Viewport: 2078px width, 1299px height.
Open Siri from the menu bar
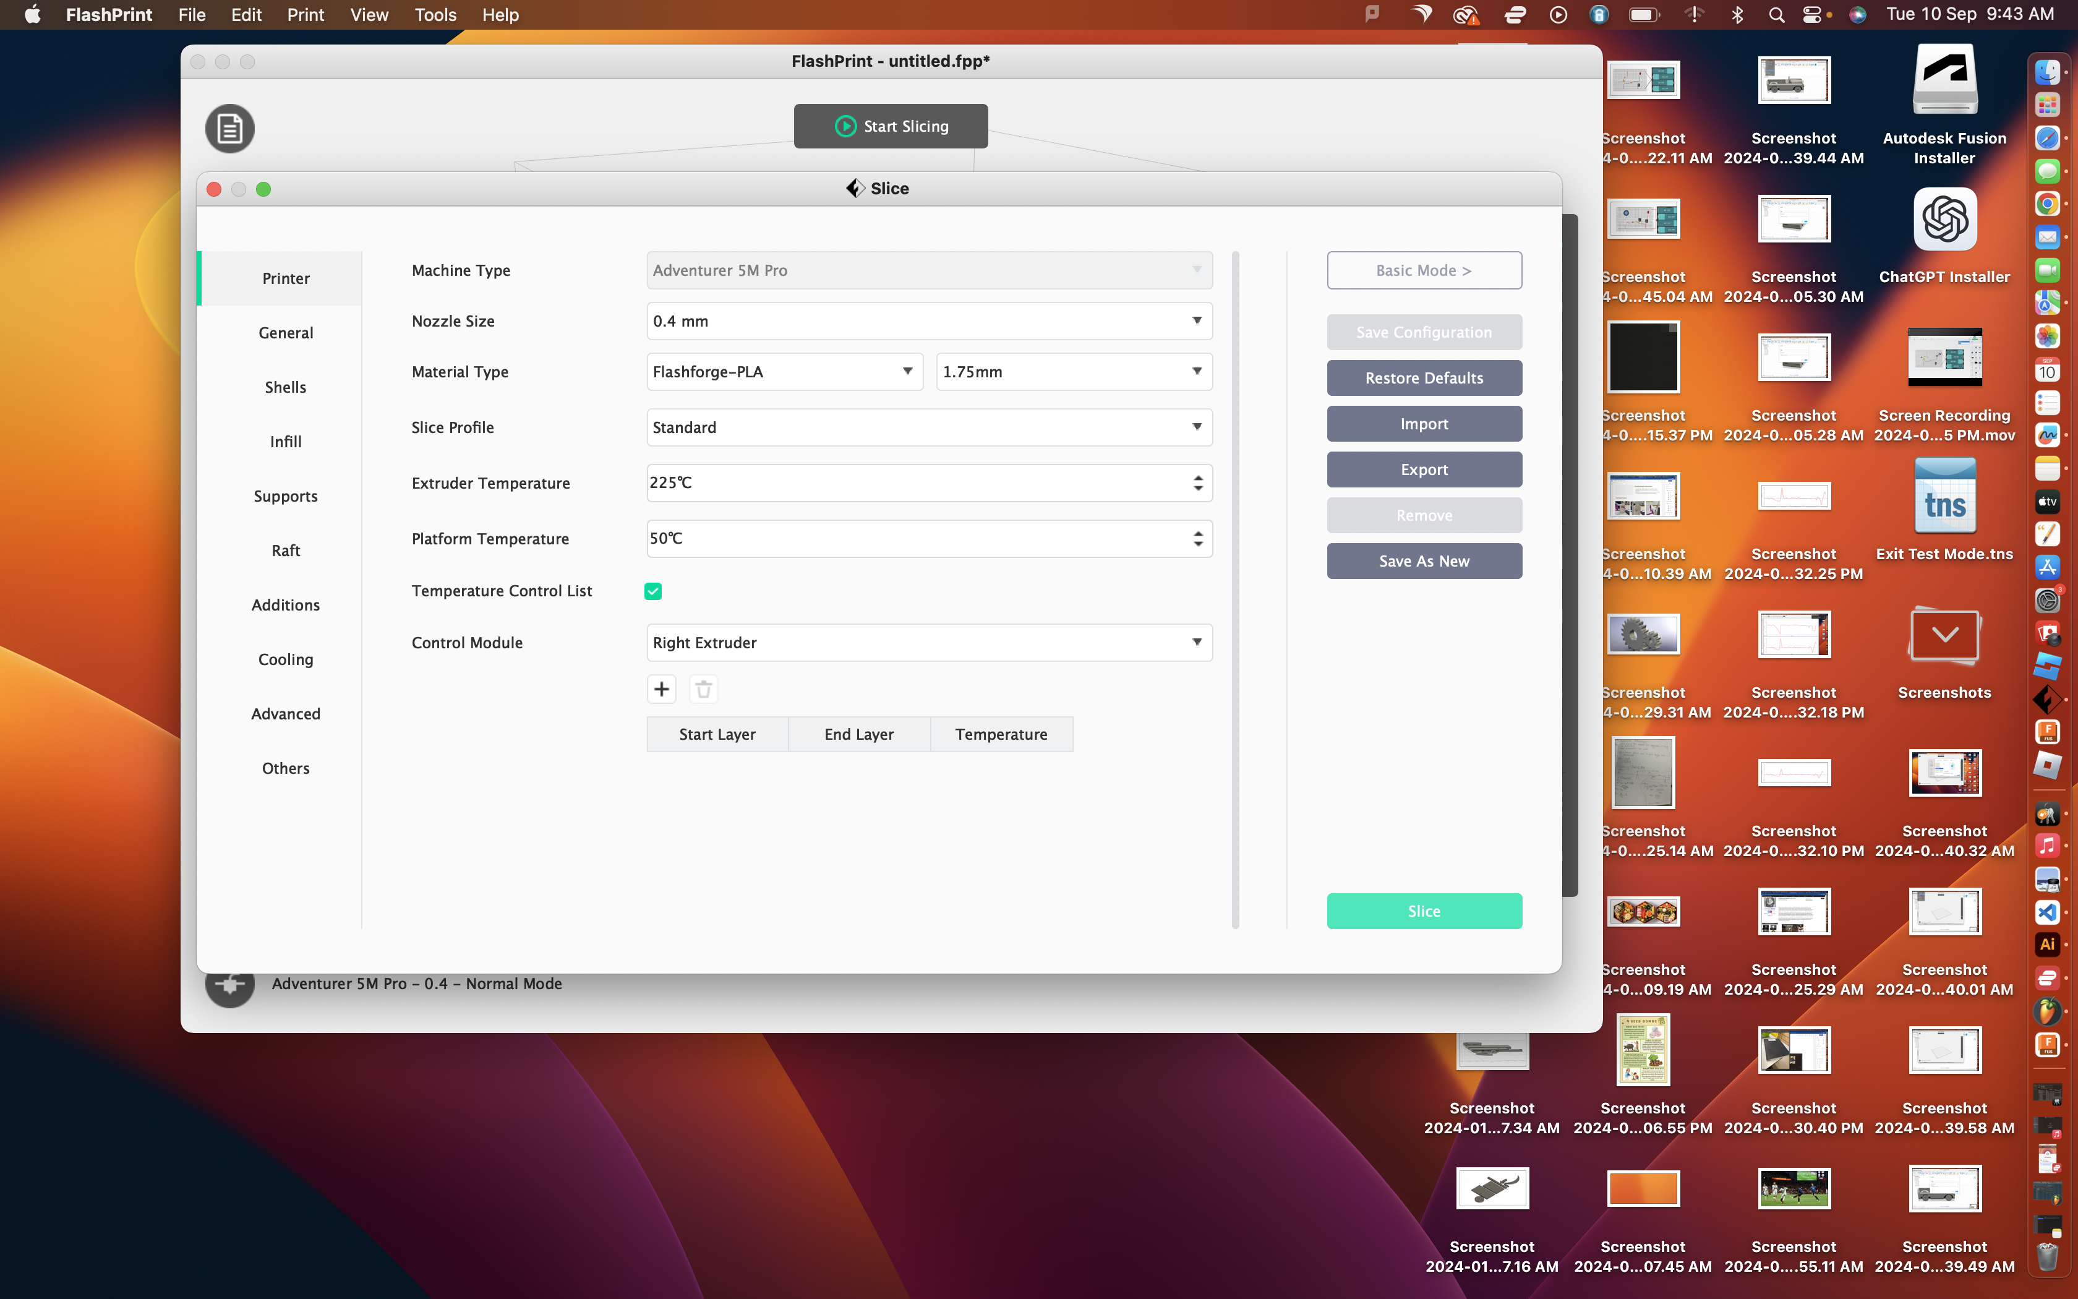tap(1857, 15)
